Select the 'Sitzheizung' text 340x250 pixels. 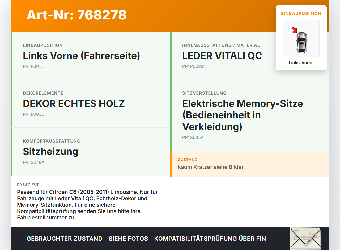pos(50,152)
